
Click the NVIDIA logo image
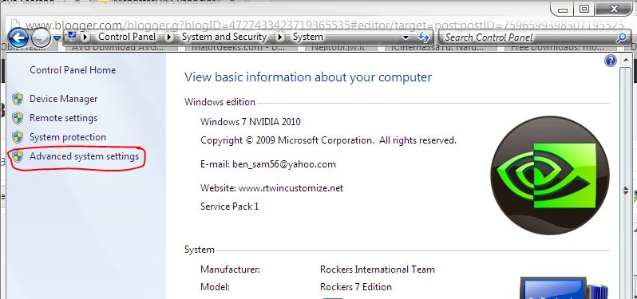tap(550, 175)
